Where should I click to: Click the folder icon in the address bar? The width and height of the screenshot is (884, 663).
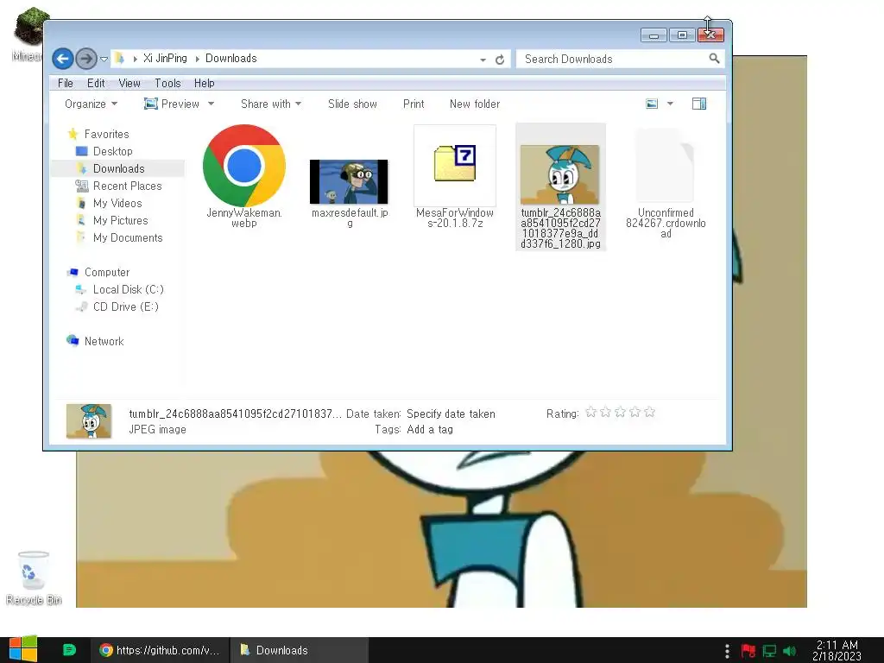coord(119,58)
